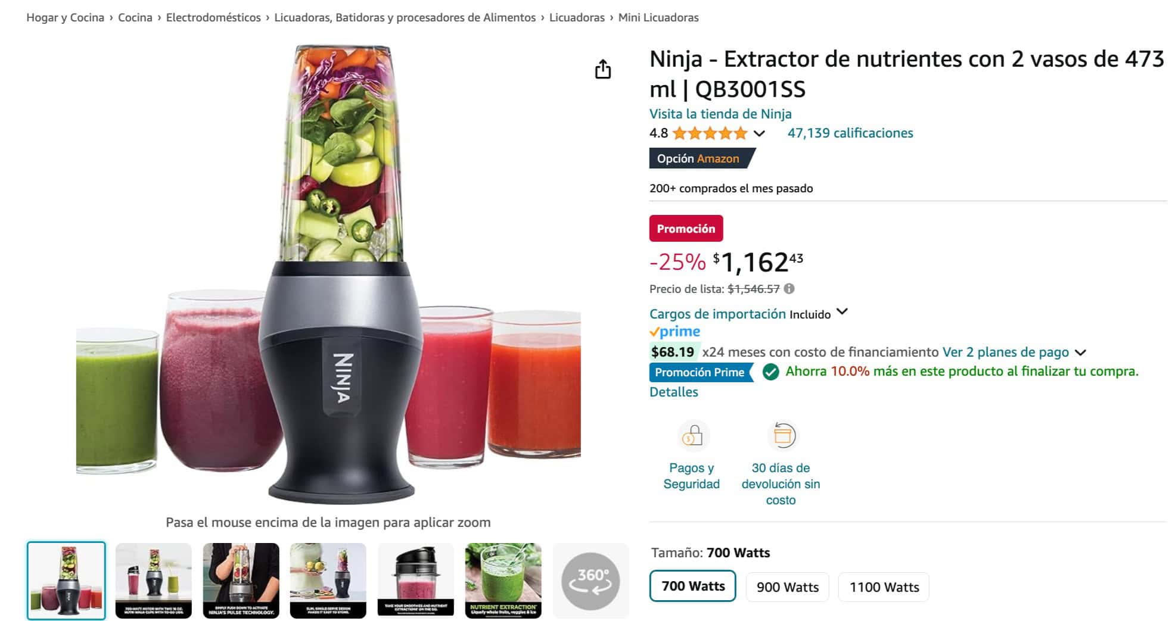Click the 30-day return box icon

(782, 436)
